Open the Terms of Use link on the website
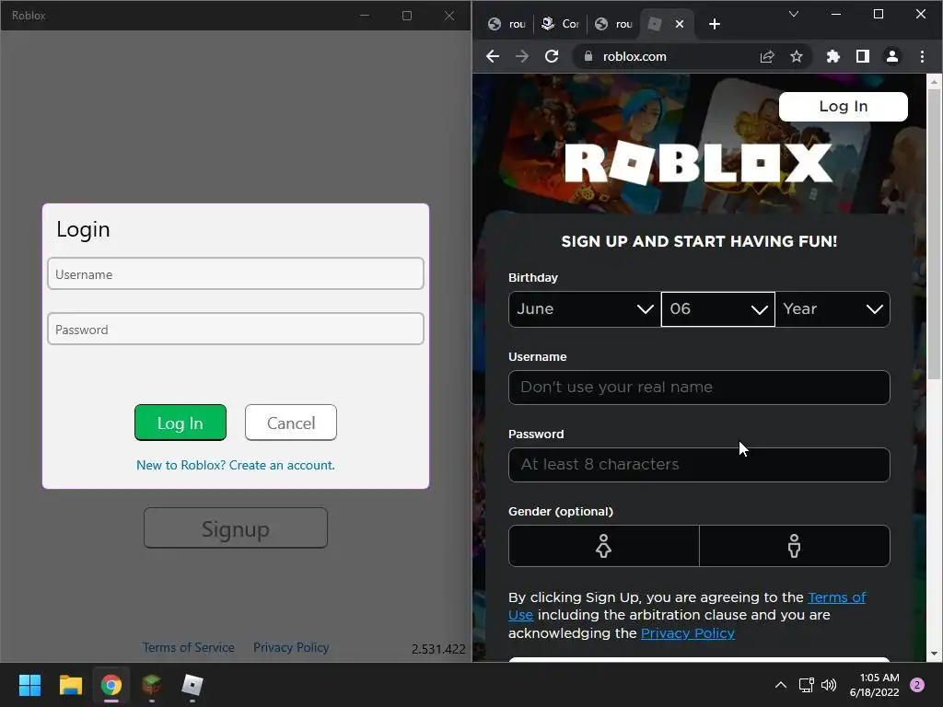The width and height of the screenshot is (943, 707). [836, 597]
